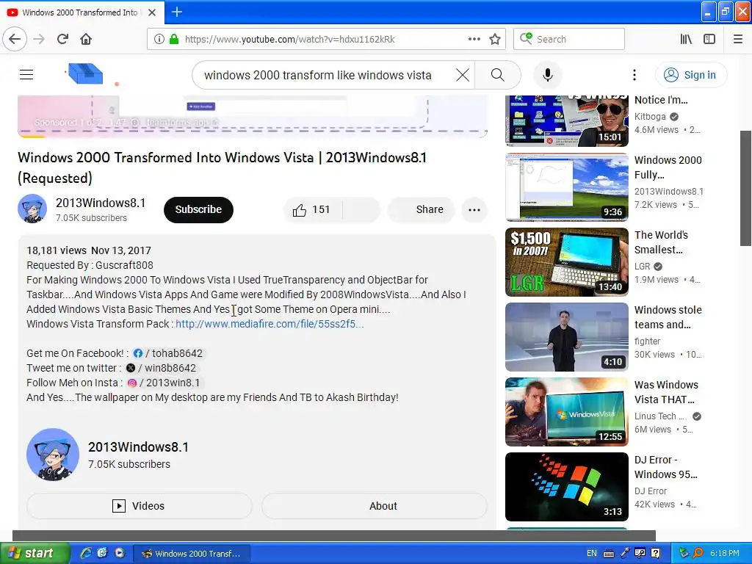Click the vertical page scrollbar thumb

(x=746, y=187)
